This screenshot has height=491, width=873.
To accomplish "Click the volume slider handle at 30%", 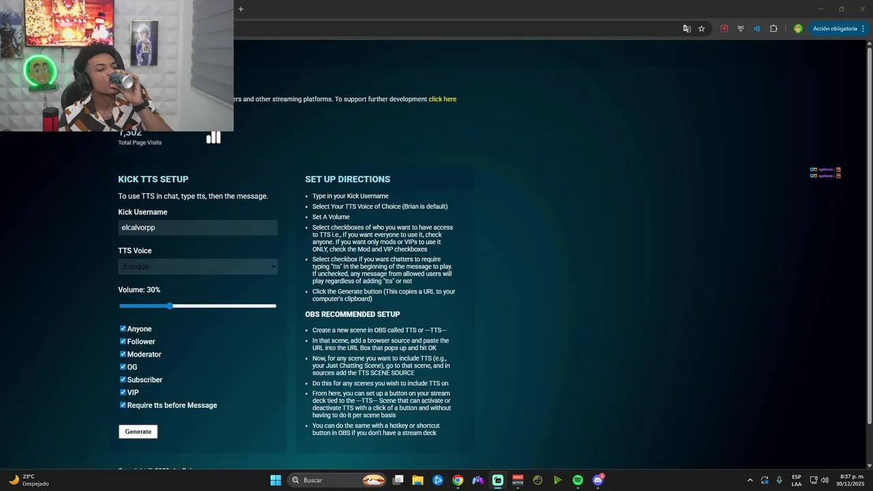I will (x=170, y=306).
